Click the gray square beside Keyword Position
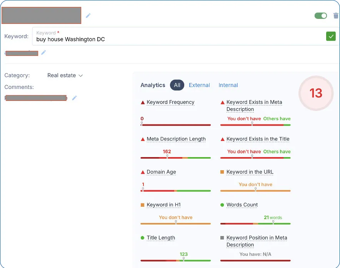The height and width of the screenshot is (268, 340). click(222, 238)
